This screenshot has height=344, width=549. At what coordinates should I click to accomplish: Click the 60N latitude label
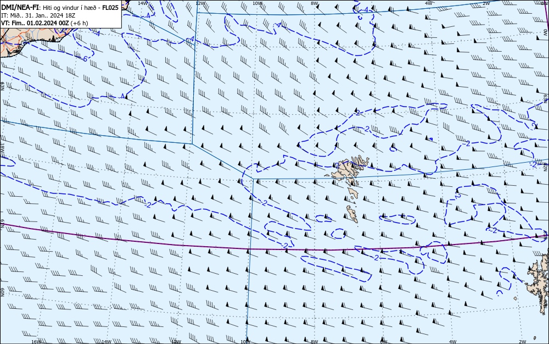2,292
